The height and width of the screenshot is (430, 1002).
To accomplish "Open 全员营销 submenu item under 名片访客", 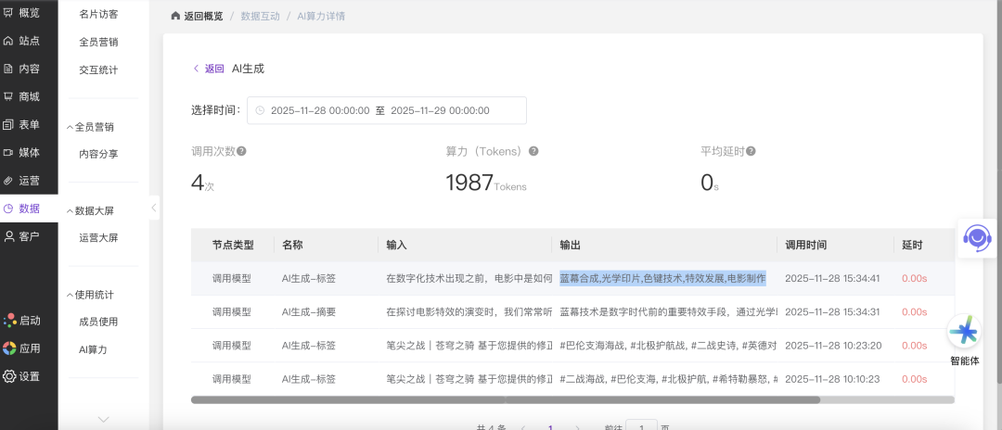I will click(x=98, y=42).
